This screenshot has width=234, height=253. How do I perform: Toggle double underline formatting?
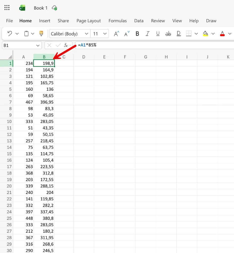point(179,34)
